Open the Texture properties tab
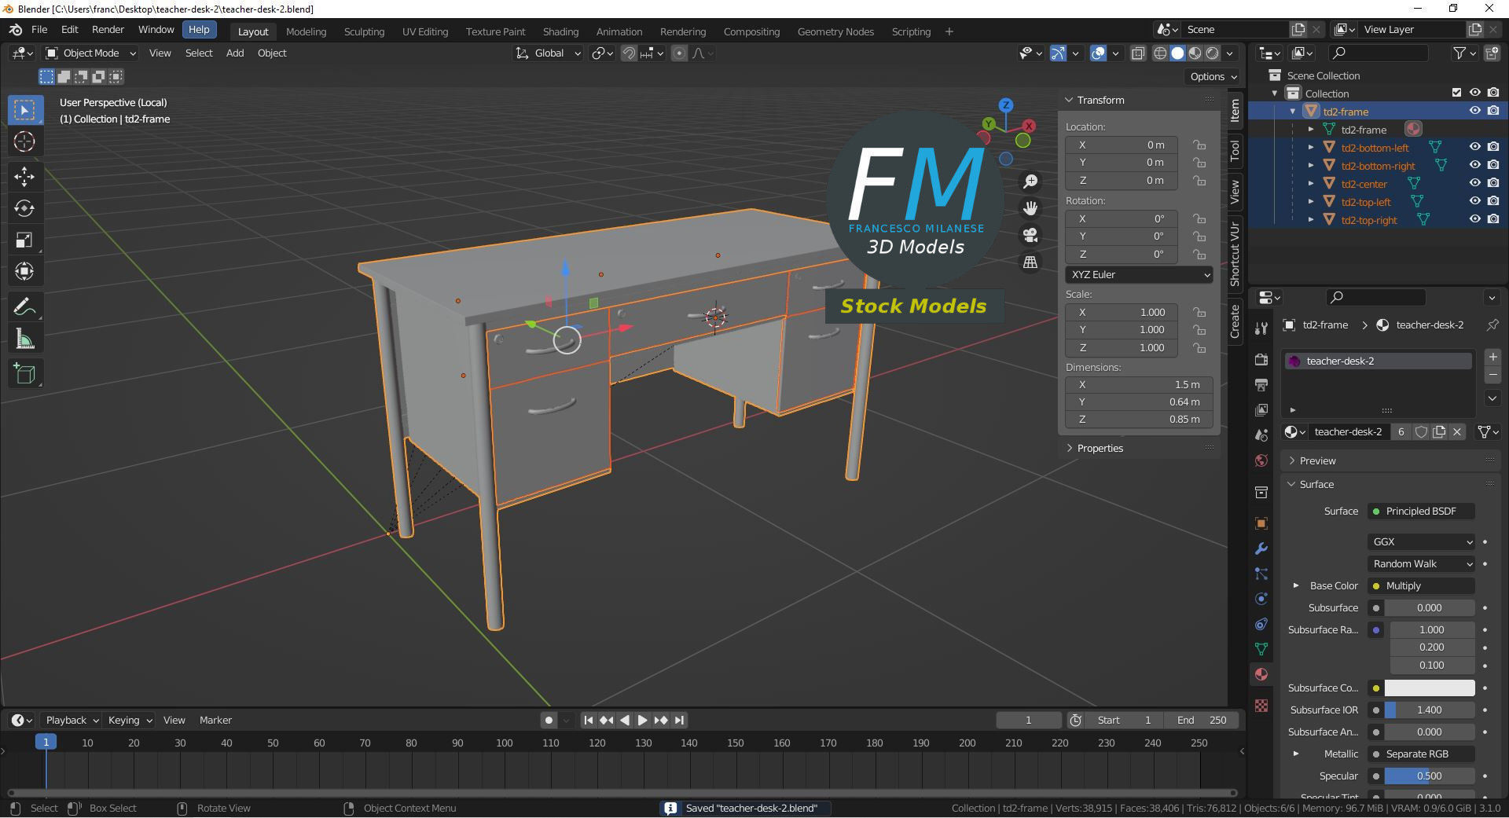The width and height of the screenshot is (1509, 818). click(x=1261, y=706)
